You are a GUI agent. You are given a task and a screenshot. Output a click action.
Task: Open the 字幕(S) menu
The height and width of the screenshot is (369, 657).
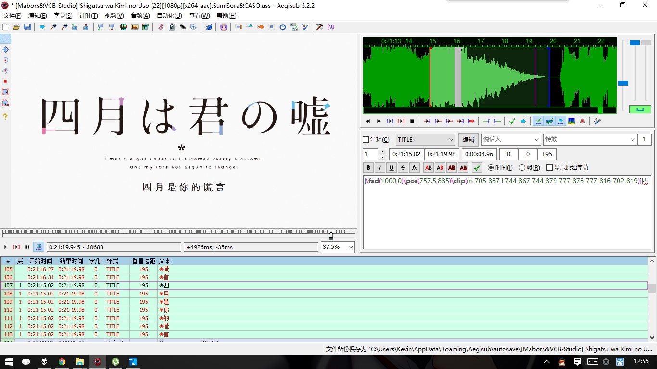tap(63, 16)
